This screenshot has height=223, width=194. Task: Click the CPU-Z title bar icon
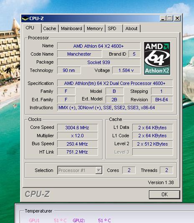(25, 18)
